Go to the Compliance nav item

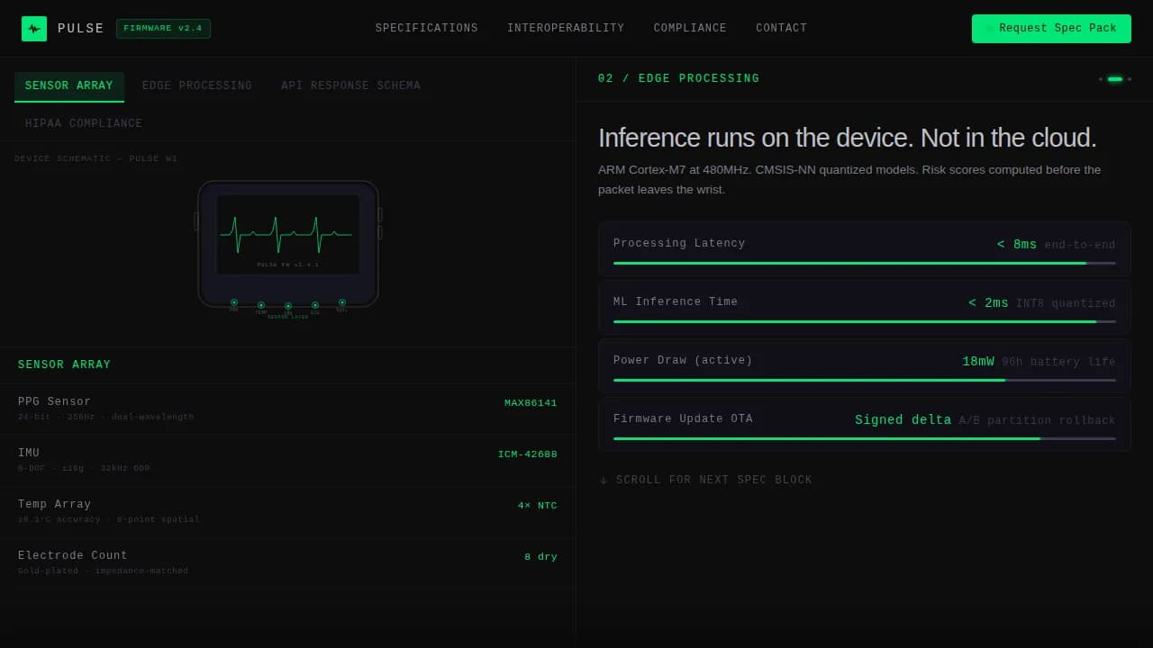(690, 29)
